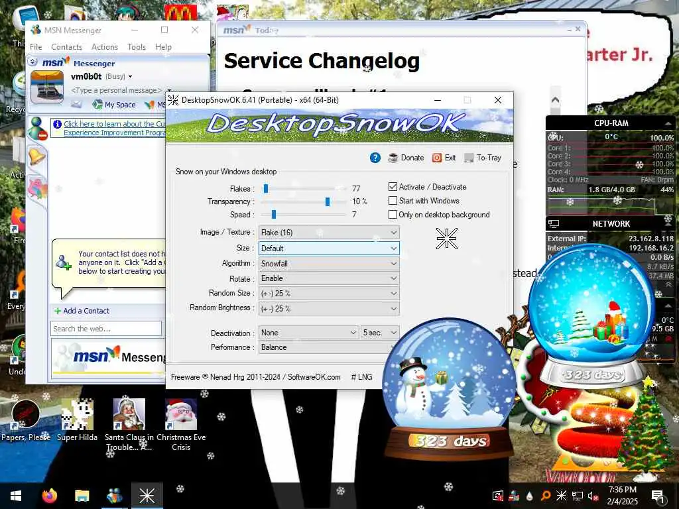Open the Windows Start menu
The height and width of the screenshot is (509, 679).
(16, 496)
